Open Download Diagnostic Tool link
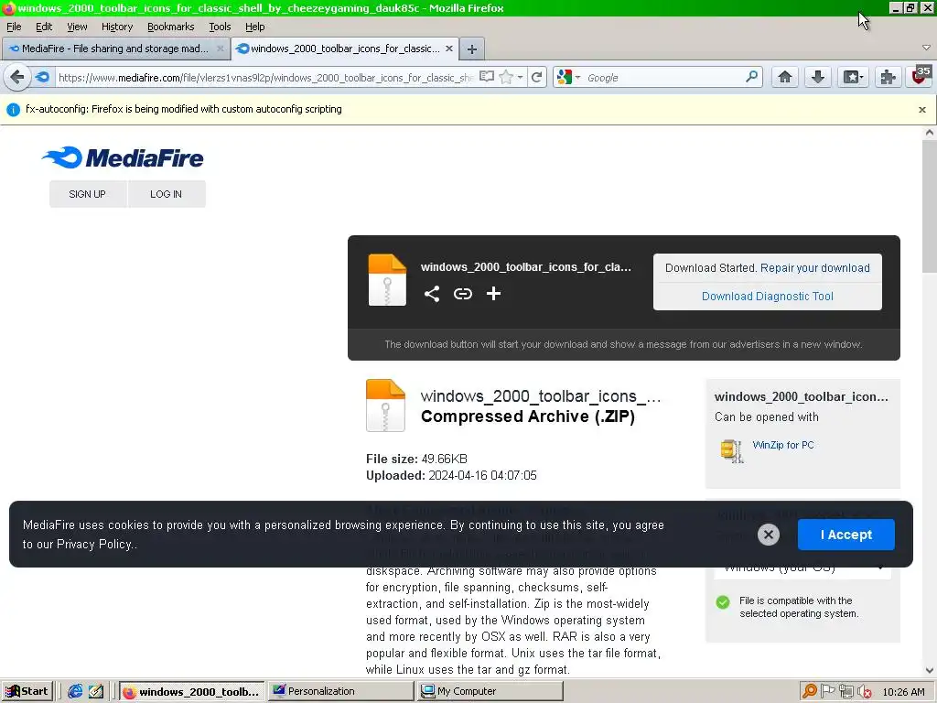Viewport: 937px width, 703px height. tap(768, 296)
